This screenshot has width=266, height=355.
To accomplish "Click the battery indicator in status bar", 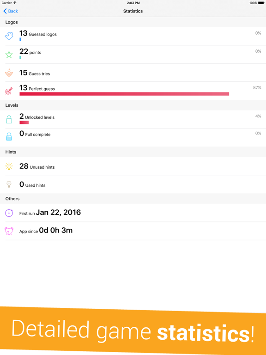I will pos(261,3).
